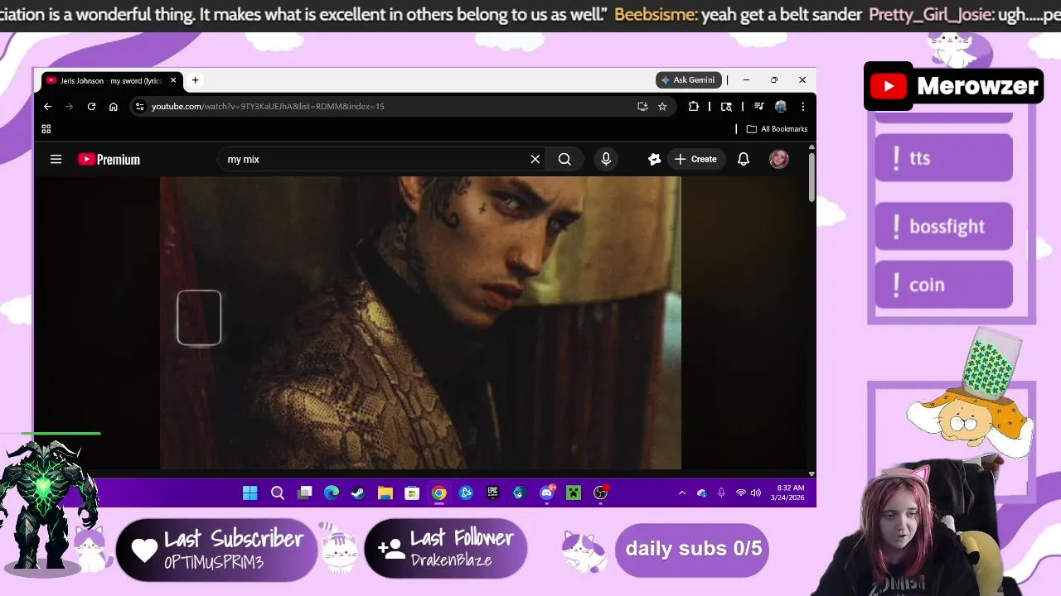The image size is (1061, 596).
Task: Open YouTube notifications bell
Action: 744,159
